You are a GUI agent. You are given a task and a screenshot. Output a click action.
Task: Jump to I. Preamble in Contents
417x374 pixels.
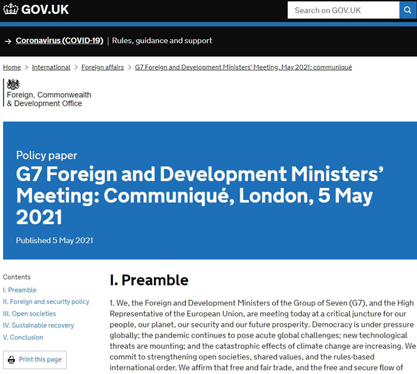19,290
